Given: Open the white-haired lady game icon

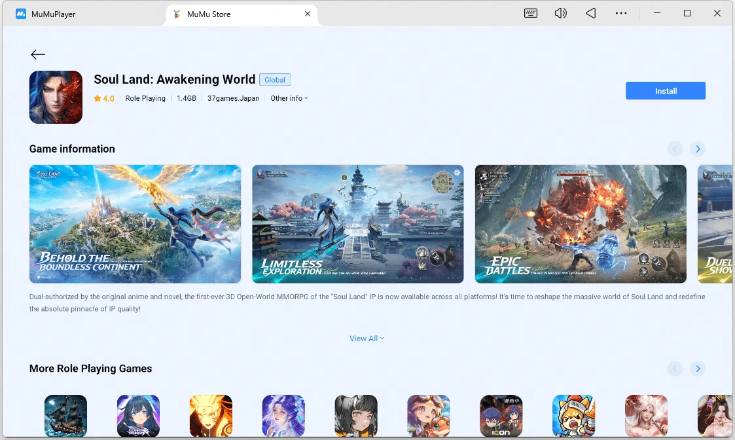Looking at the screenshot, I should coord(647,416).
